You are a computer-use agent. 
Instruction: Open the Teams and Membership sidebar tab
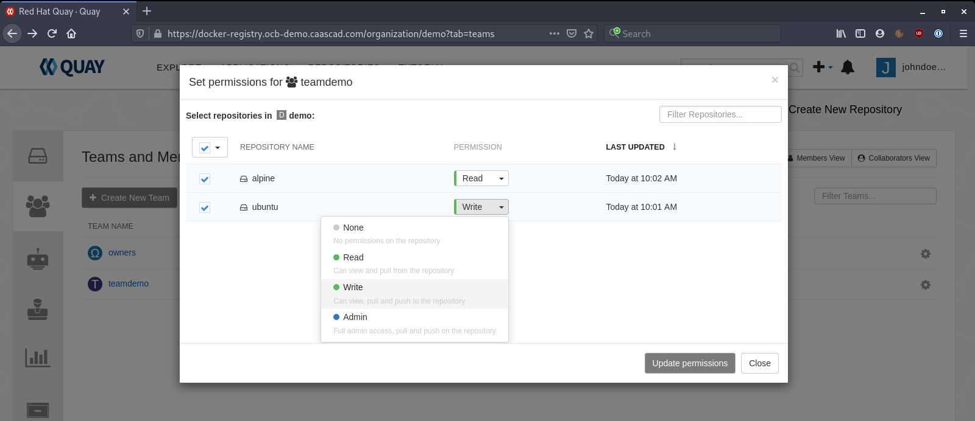click(38, 206)
